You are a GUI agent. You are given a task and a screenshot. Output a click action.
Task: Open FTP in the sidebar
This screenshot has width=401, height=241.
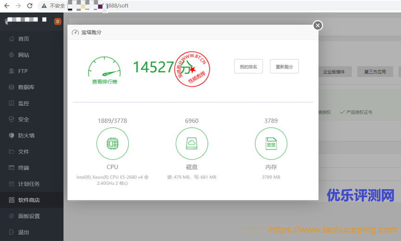coord(32,71)
